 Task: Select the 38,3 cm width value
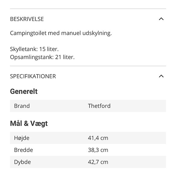pos(98,150)
